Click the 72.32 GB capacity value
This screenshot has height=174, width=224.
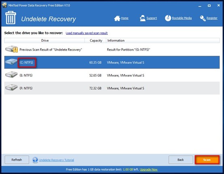tap(95, 88)
